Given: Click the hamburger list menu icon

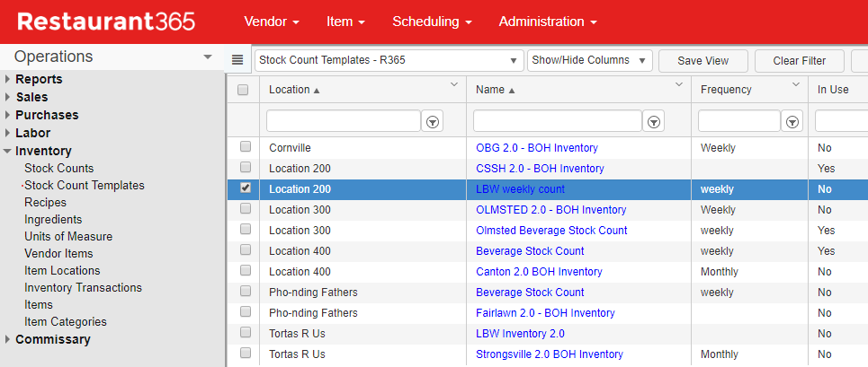Looking at the screenshot, I should point(237,60).
